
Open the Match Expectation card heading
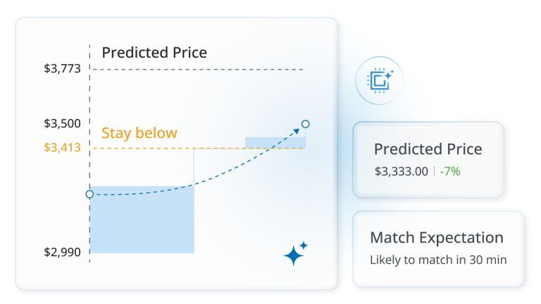pyautogui.click(x=437, y=237)
